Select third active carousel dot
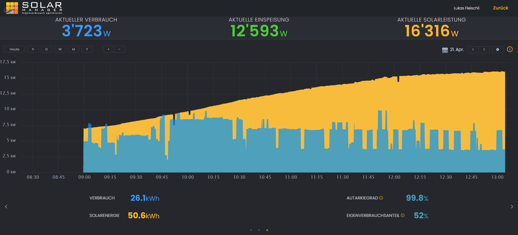Image resolution: width=518 pixels, height=235 pixels. click(x=267, y=230)
